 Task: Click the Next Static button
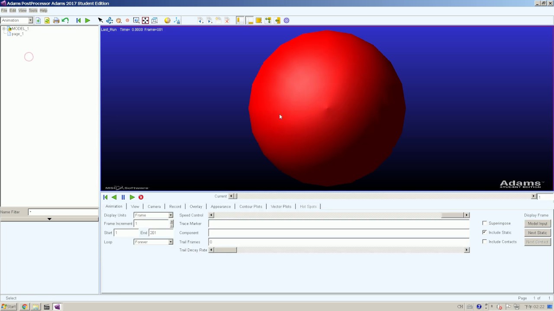click(x=538, y=232)
